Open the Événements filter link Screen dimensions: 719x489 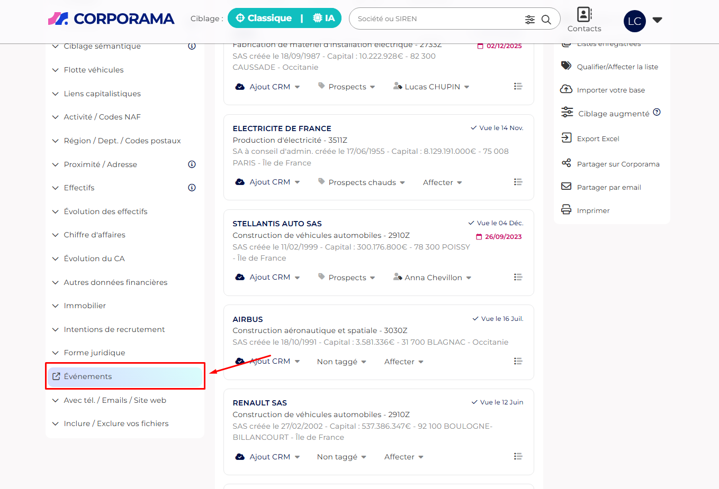[x=88, y=376]
